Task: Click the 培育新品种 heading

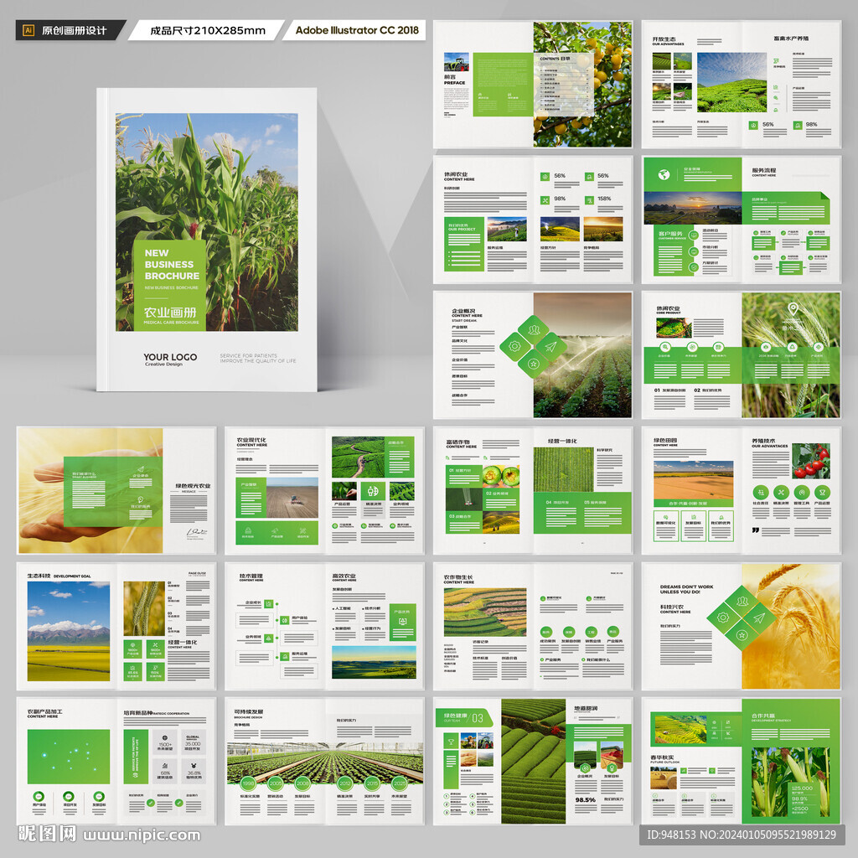Action: click(x=138, y=713)
